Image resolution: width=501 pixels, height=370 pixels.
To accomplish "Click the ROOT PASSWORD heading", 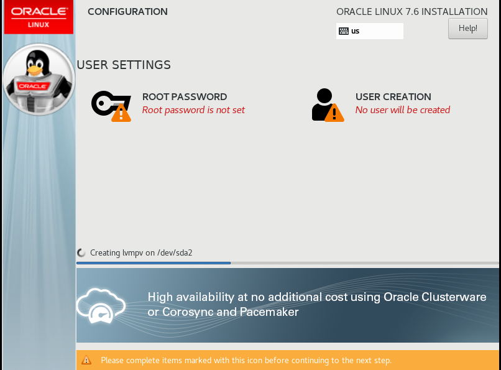I will pyautogui.click(x=185, y=97).
